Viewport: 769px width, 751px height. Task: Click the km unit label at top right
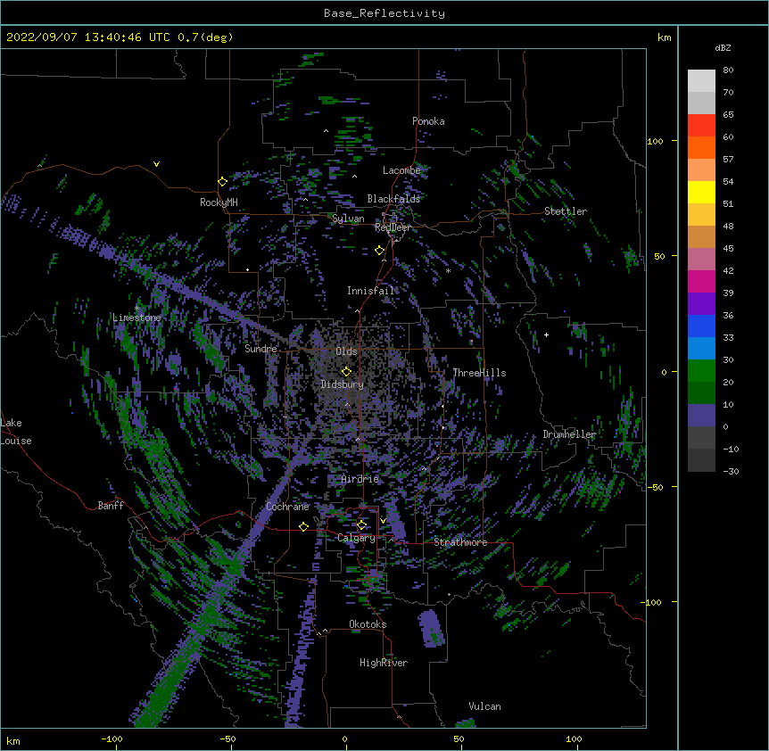pos(664,37)
